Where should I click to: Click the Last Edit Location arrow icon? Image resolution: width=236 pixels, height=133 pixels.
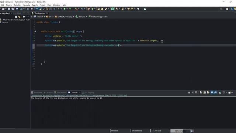click(x=129, y=9)
